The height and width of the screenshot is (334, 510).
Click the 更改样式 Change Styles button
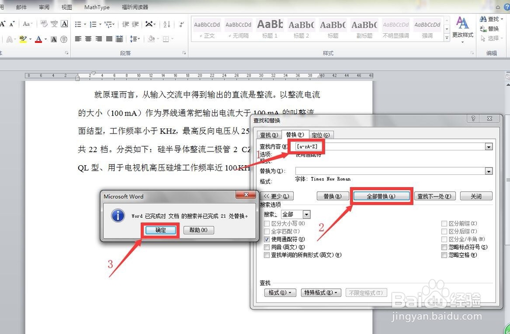click(463, 29)
